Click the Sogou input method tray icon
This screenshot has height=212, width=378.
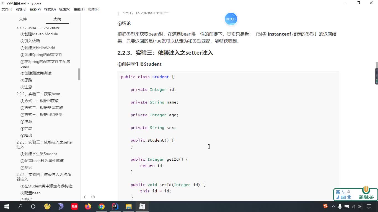pyautogui.click(x=325, y=206)
